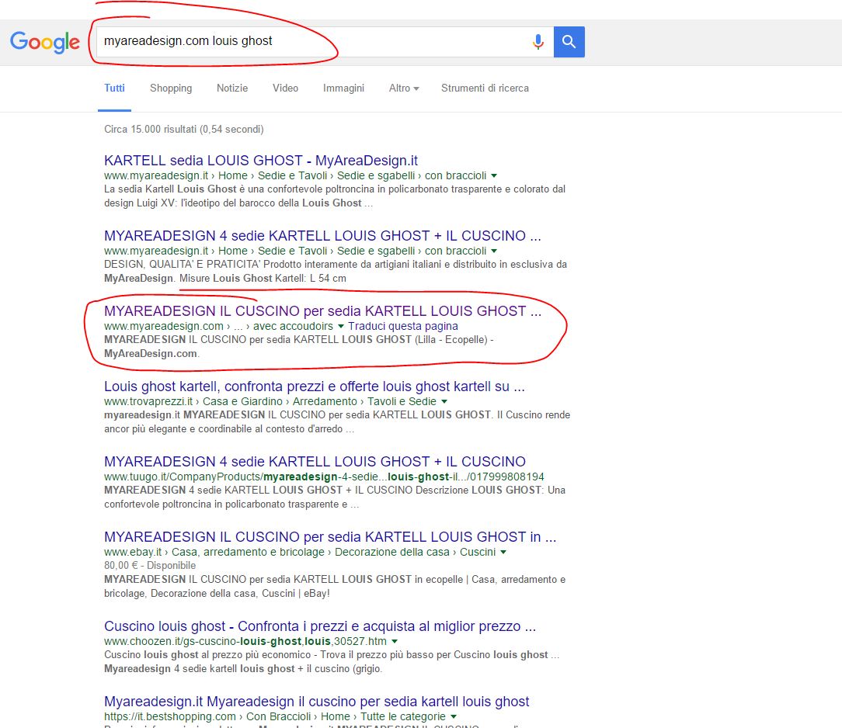
Task: Expand dropdown arrow on ebay.it result
Action: point(503,552)
